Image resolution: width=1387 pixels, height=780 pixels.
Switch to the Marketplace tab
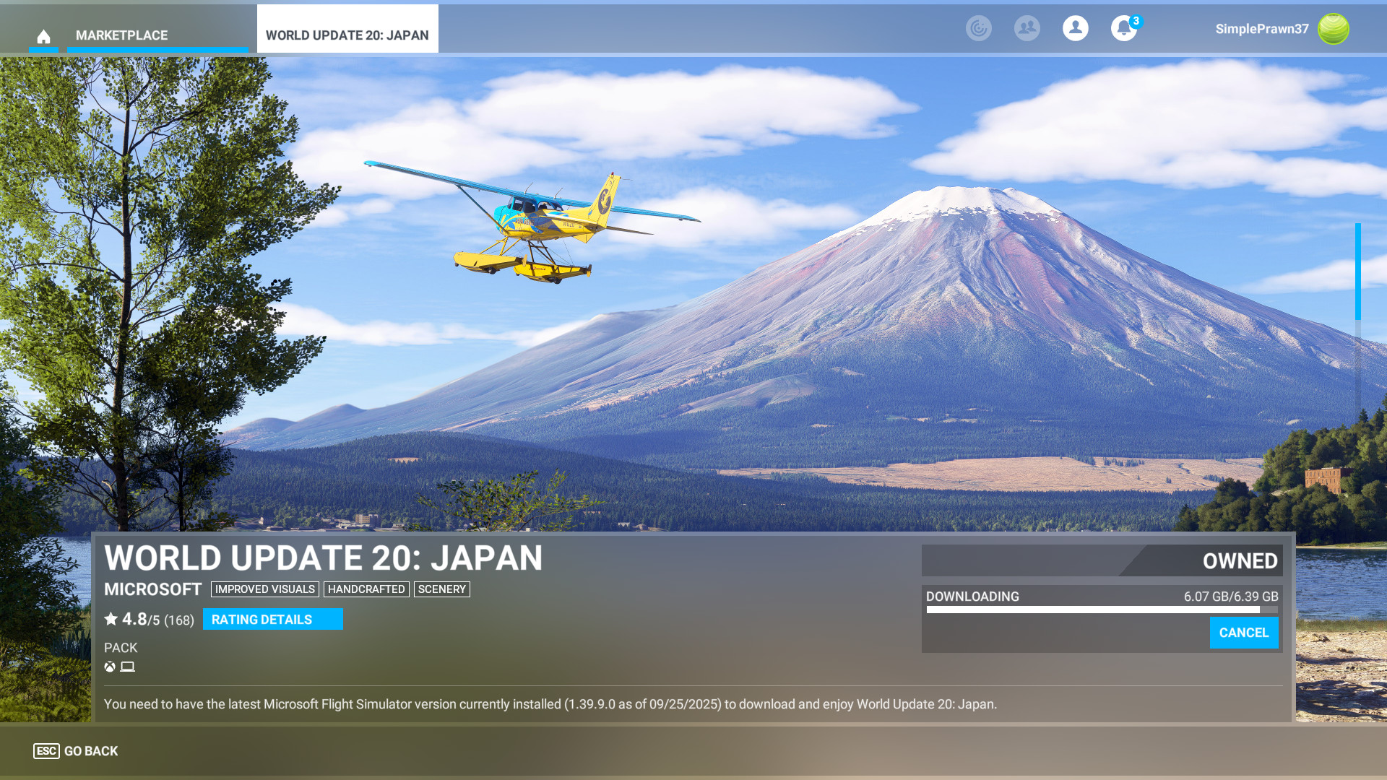121,35
